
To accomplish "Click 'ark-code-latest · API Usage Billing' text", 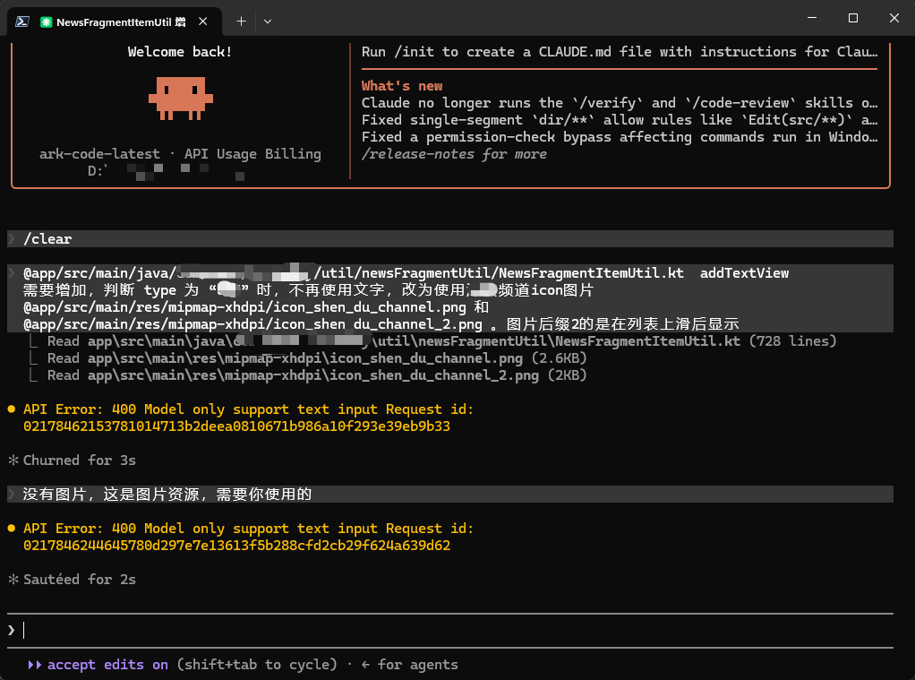I will coord(180,154).
